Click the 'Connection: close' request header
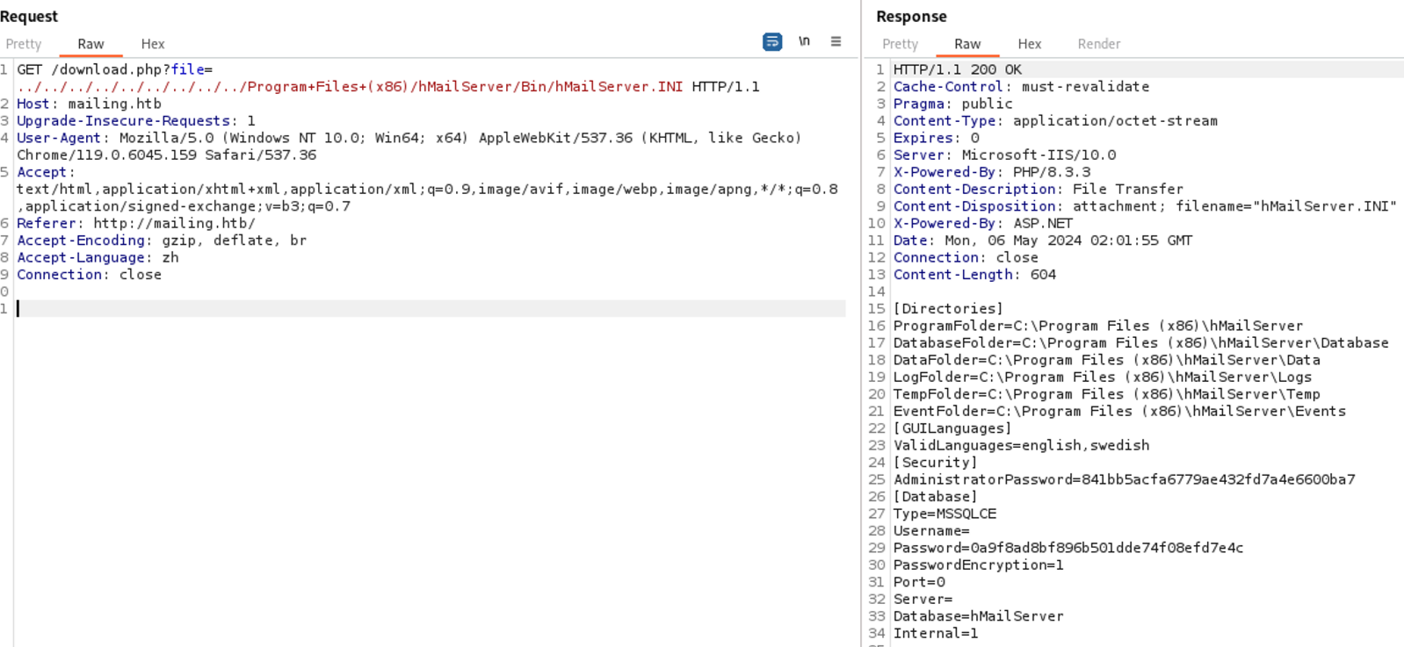This screenshot has width=1404, height=647. point(89,275)
